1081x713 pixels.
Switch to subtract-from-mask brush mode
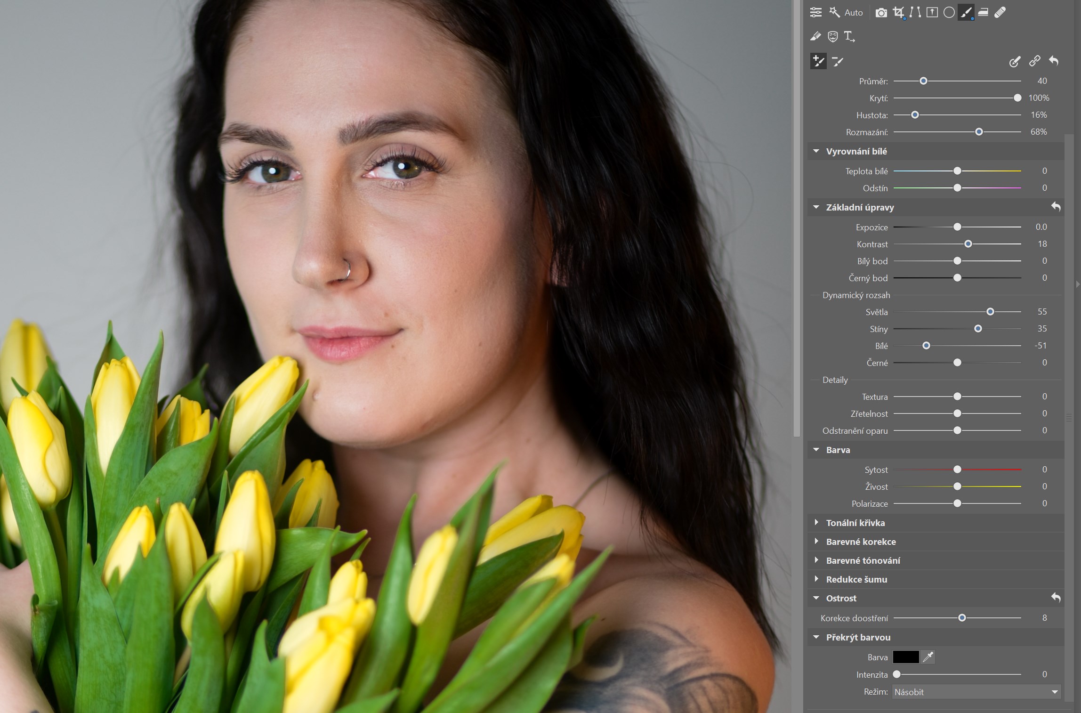tap(838, 61)
